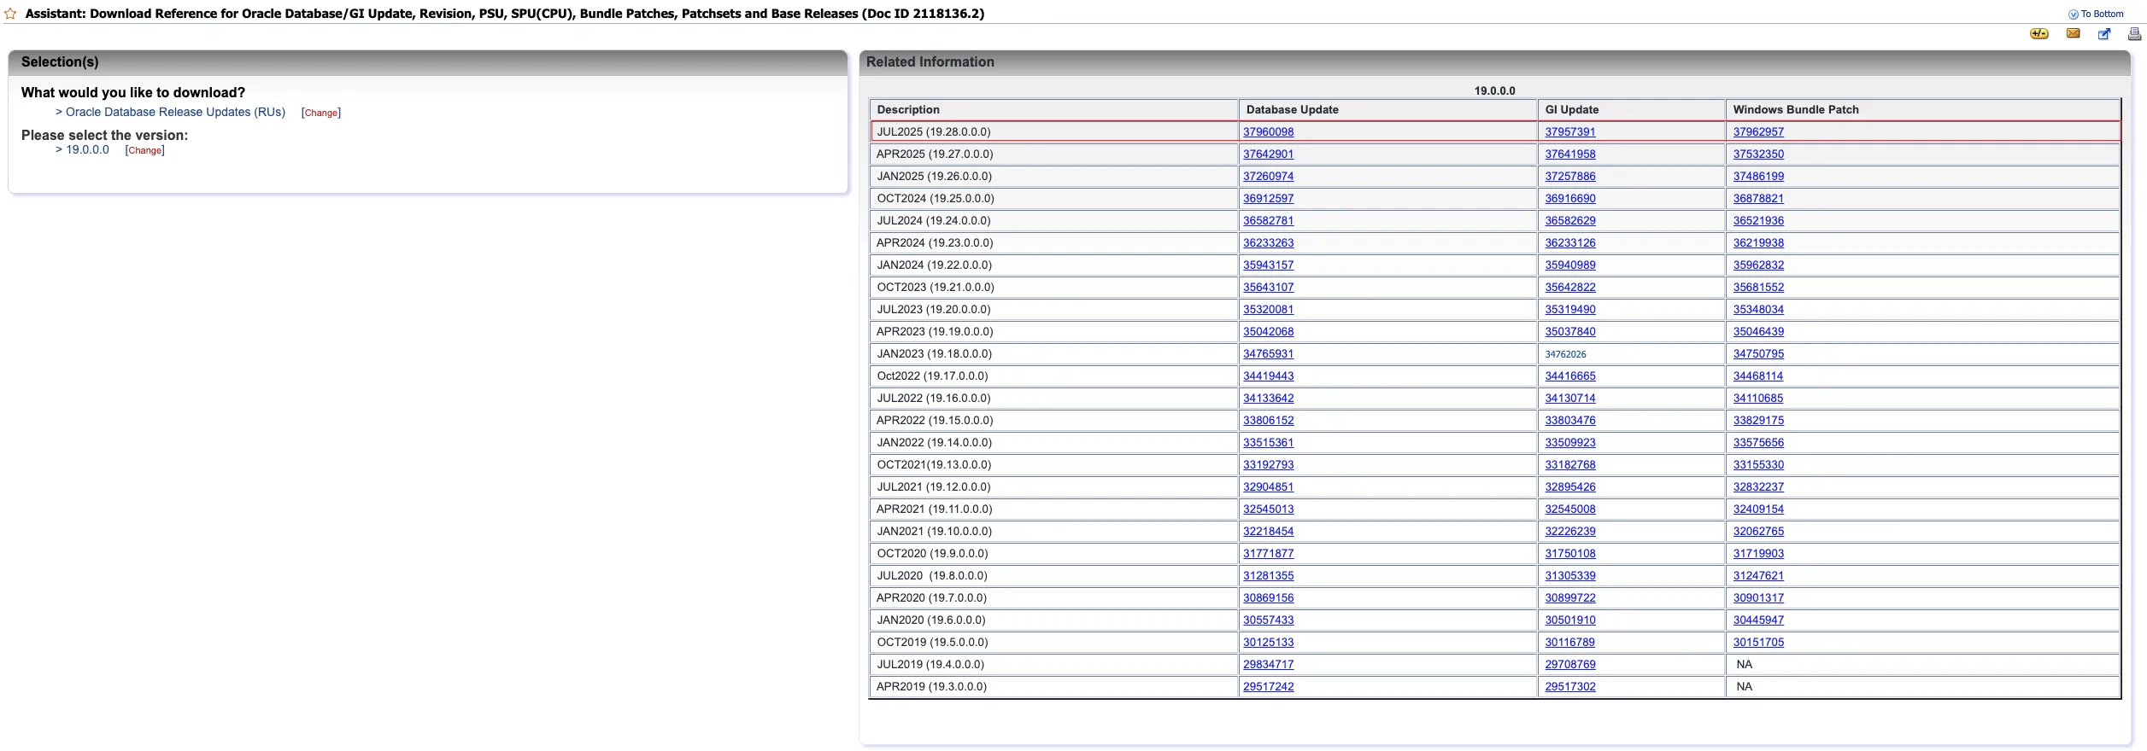Open APR2025 Database Update patch 37642901
The height and width of the screenshot is (751, 2147).
(1268, 154)
